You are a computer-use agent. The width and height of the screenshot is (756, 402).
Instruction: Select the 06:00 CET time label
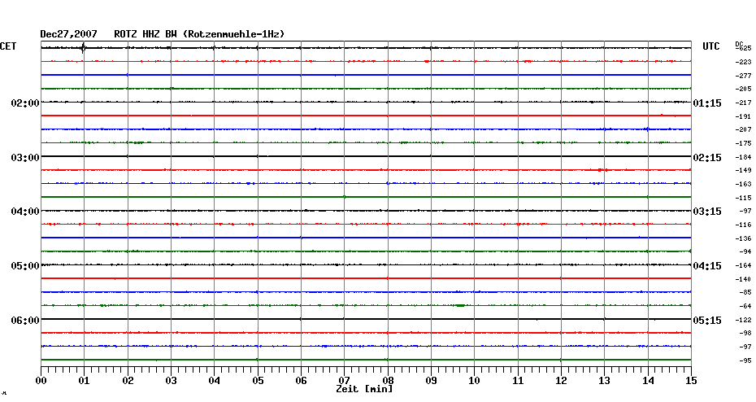click(x=25, y=321)
